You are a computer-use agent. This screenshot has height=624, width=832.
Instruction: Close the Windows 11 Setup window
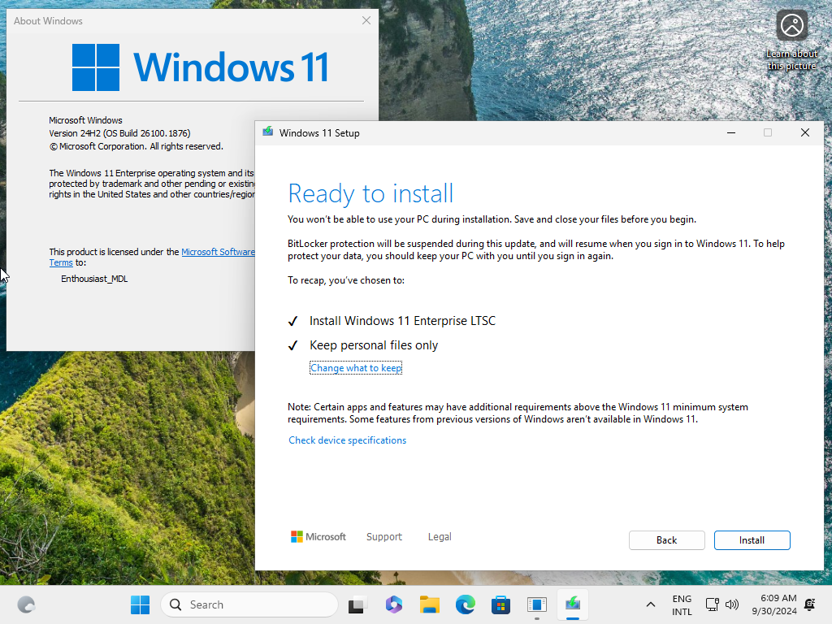805,132
